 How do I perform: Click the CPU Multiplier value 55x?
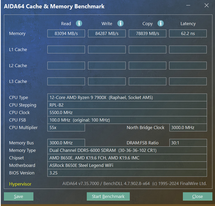click(x=66, y=127)
